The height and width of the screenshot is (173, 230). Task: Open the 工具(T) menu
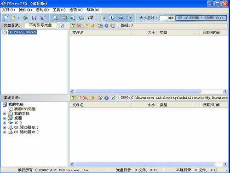[59, 10]
